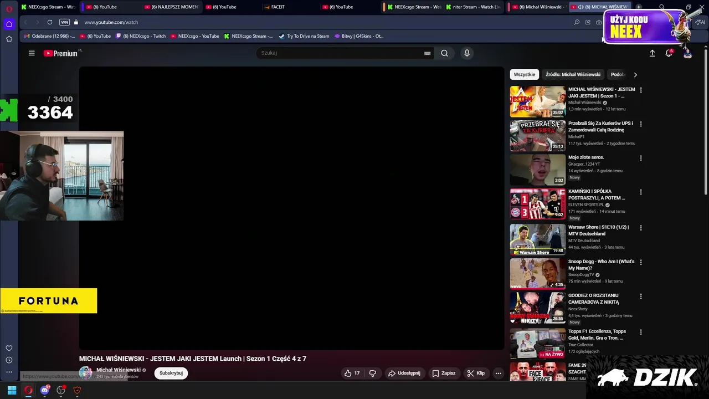Like the video with thumbs up
709x399 pixels.
pos(352,373)
